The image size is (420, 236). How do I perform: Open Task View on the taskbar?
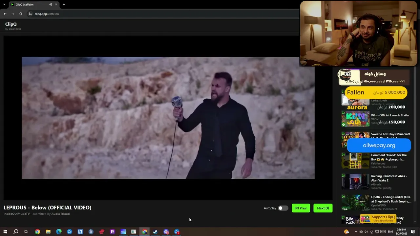(26, 232)
